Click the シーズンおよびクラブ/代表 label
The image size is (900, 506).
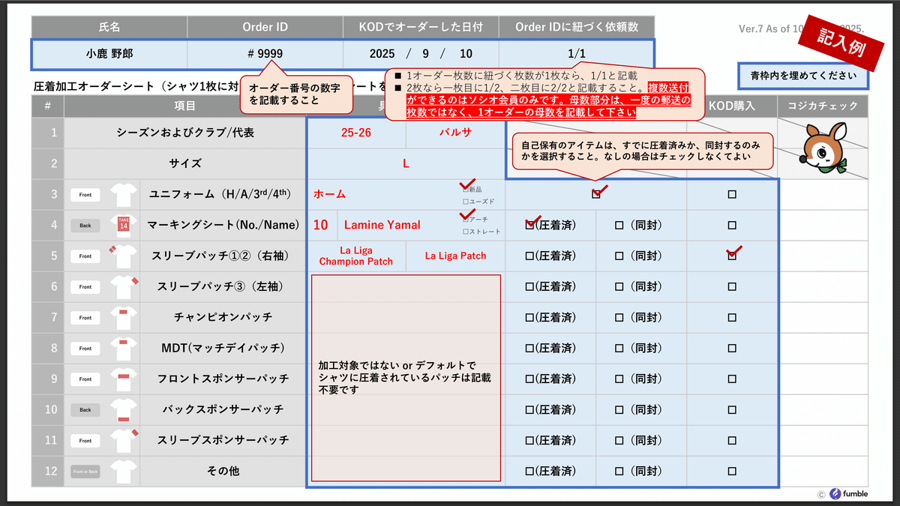coord(184,133)
